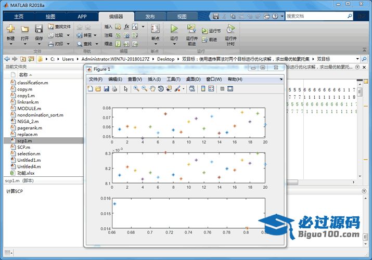The image size is (372, 260).
Task: Toggle the Zoom In tool in Figure toolbar
Action: (x=136, y=89)
